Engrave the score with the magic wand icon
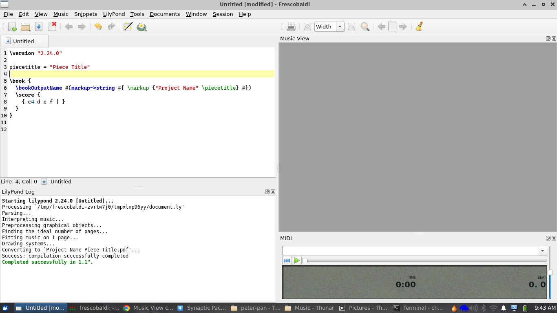557x313 pixels. click(x=128, y=26)
